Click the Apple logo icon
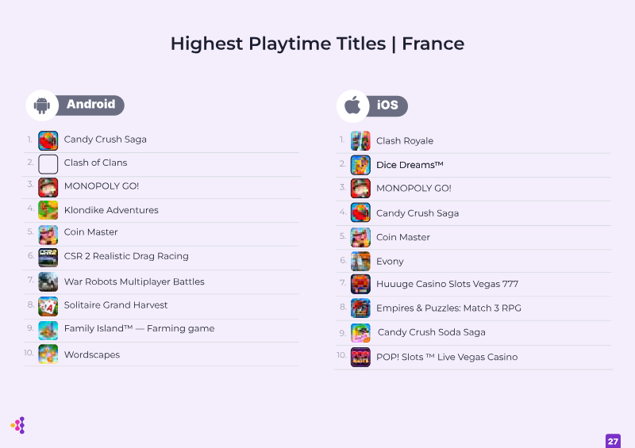The image size is (635, 448). (352, 105)
